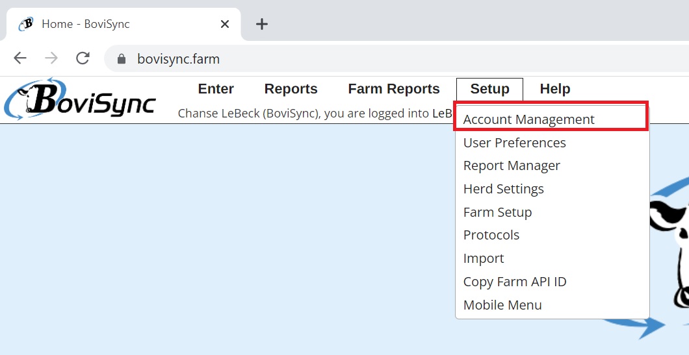This screenshot has width=689, height=355.
Task: Click the browser forward arrow
Action: [51, 58]
